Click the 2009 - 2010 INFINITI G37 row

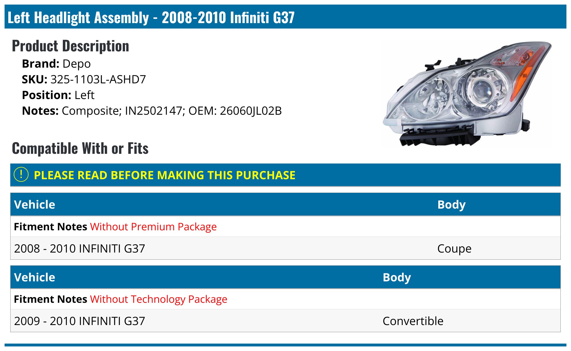pos(285,321)
